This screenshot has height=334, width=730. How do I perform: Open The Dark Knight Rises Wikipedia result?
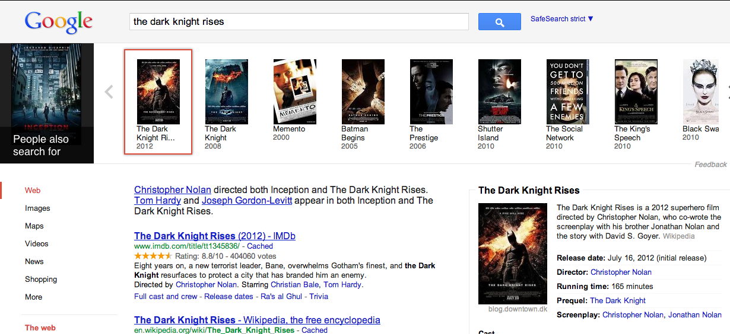point(257,320)
